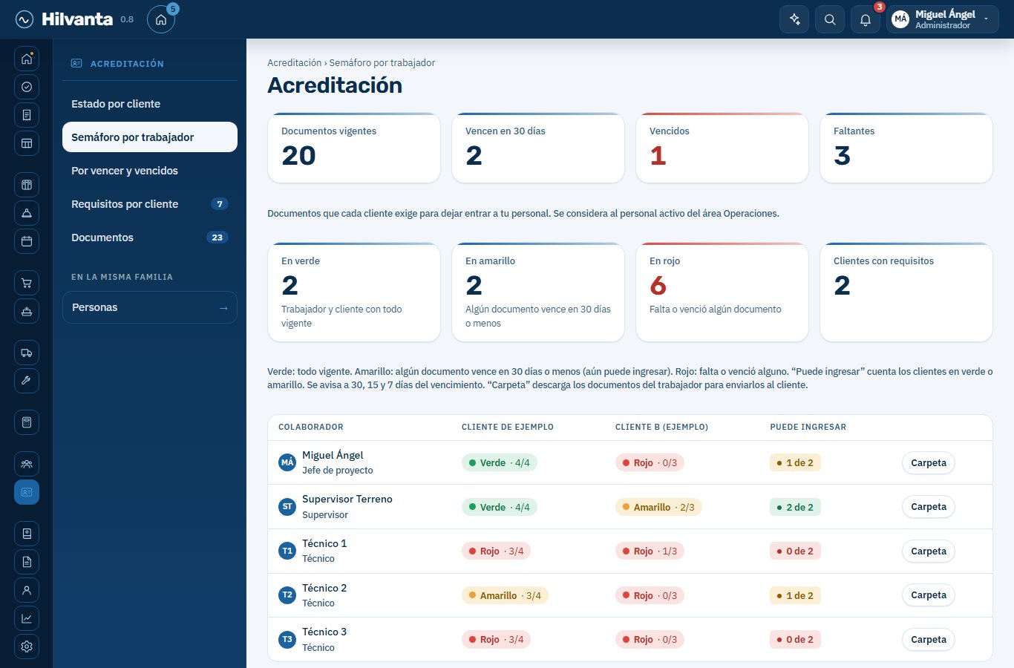1014x668 pixels.
Task: Open the people group icon
Action: pos(27,464)
